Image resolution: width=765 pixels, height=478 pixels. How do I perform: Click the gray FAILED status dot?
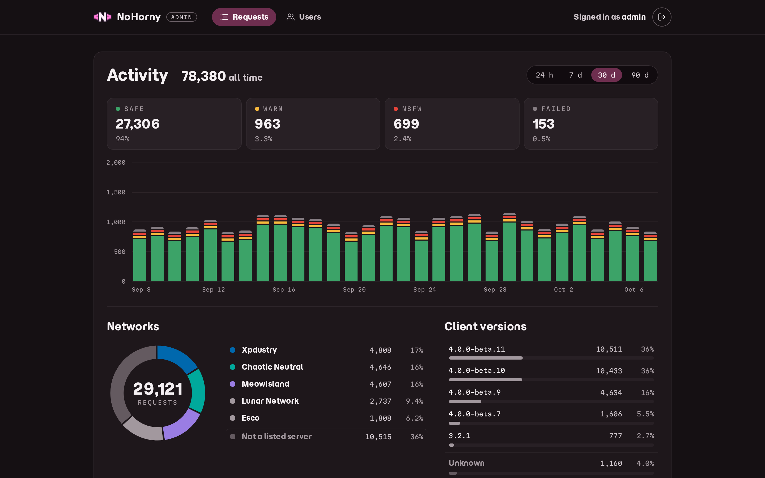pos(535,109)
